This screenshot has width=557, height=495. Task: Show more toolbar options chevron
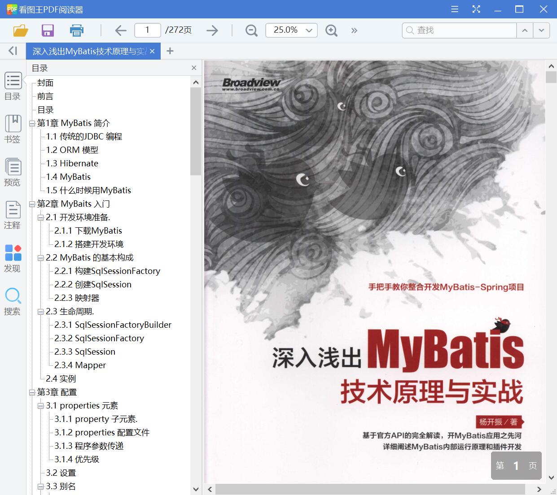pyautogui.click(x=354, y=30)
